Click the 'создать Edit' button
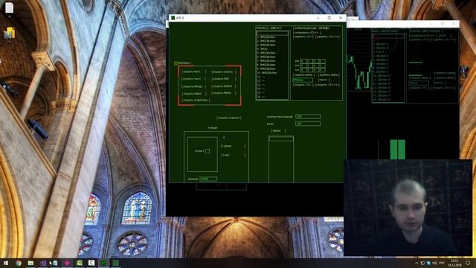The image size is (476, 268). (x=223, y=79)
